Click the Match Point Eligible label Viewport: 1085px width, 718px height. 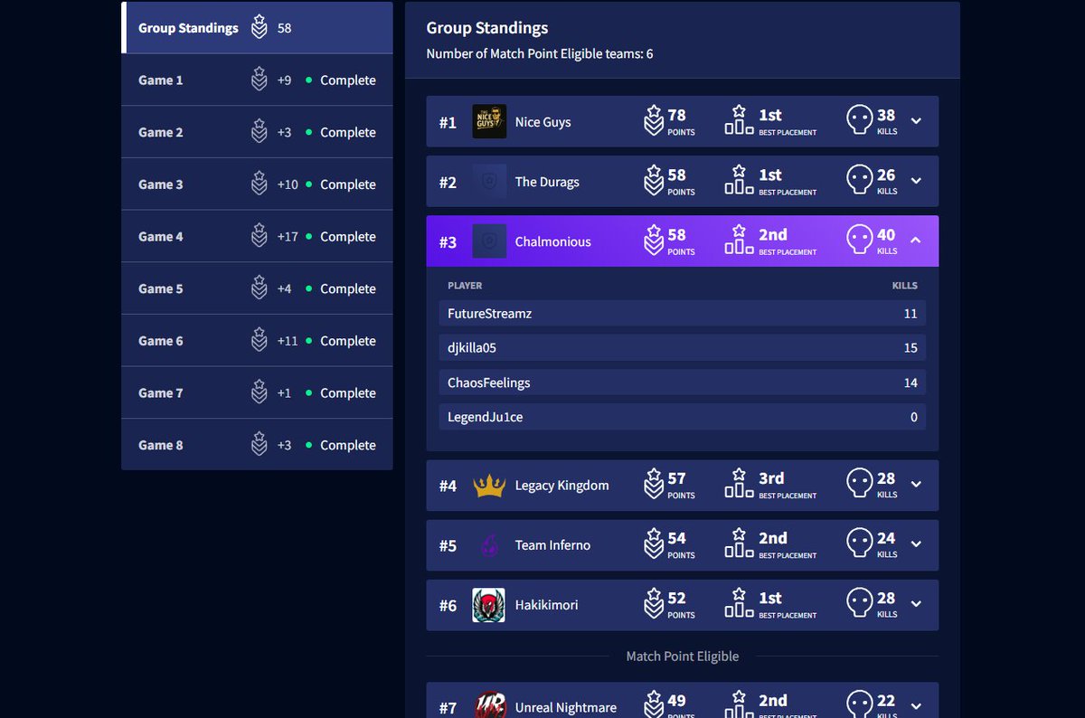tap(683, 657)
